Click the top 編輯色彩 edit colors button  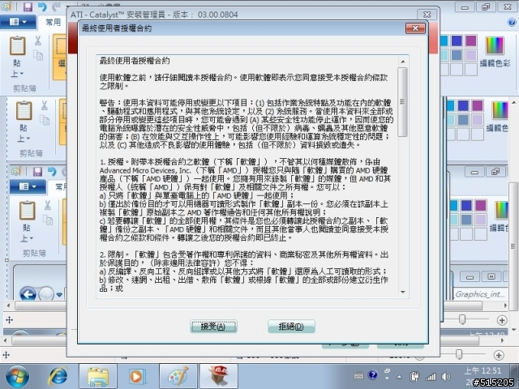[x=495, y=51]
